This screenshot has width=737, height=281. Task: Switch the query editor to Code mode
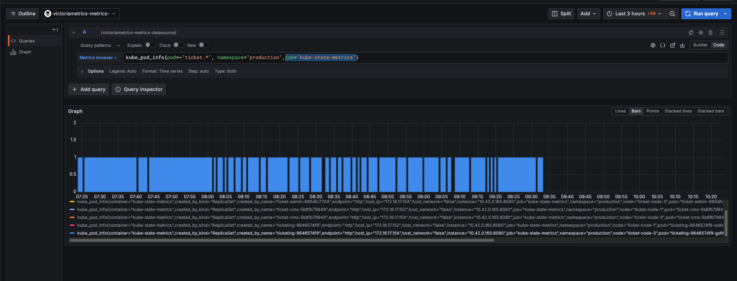719,45
